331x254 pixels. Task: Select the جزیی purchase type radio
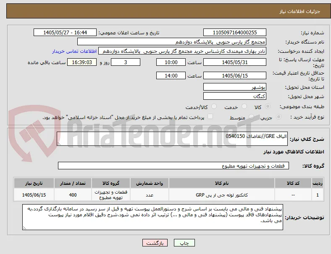point(278,117)
